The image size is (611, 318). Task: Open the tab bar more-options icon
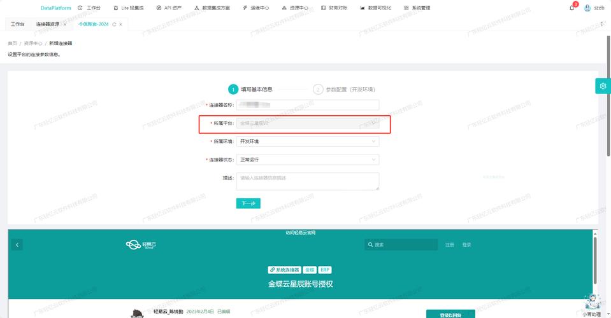click(603, 24)
